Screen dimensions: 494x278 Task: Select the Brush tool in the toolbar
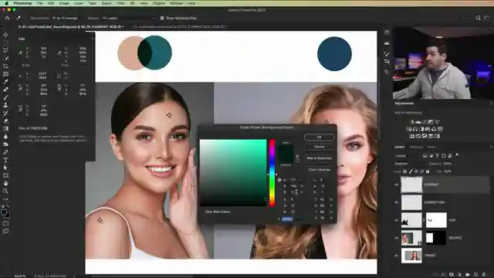(5, 97)
